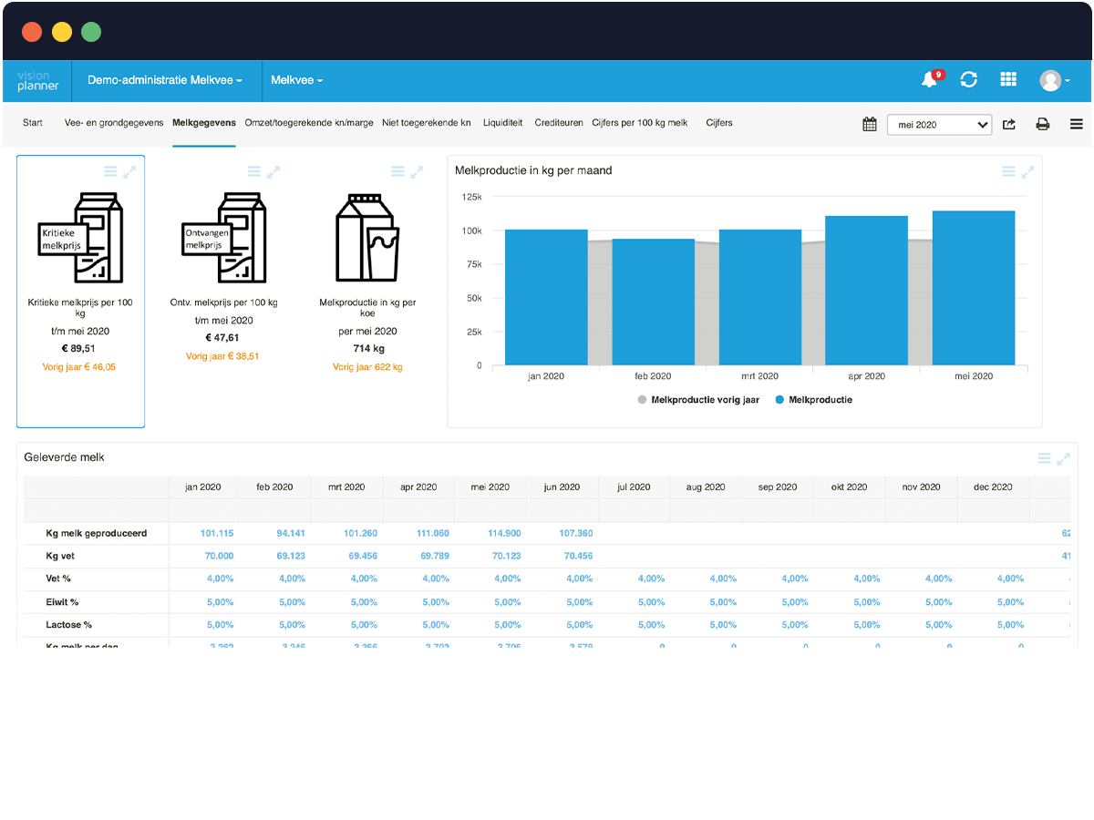Click the jan 2020 chart bar
This screenshot has height=820, width=1094.
546,297
